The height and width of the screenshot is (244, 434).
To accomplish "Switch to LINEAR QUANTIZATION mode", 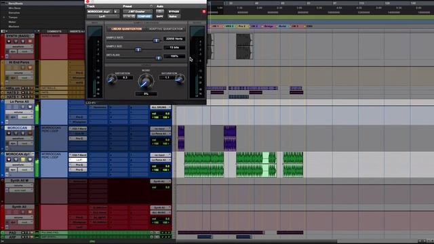I will click(126, 28).
